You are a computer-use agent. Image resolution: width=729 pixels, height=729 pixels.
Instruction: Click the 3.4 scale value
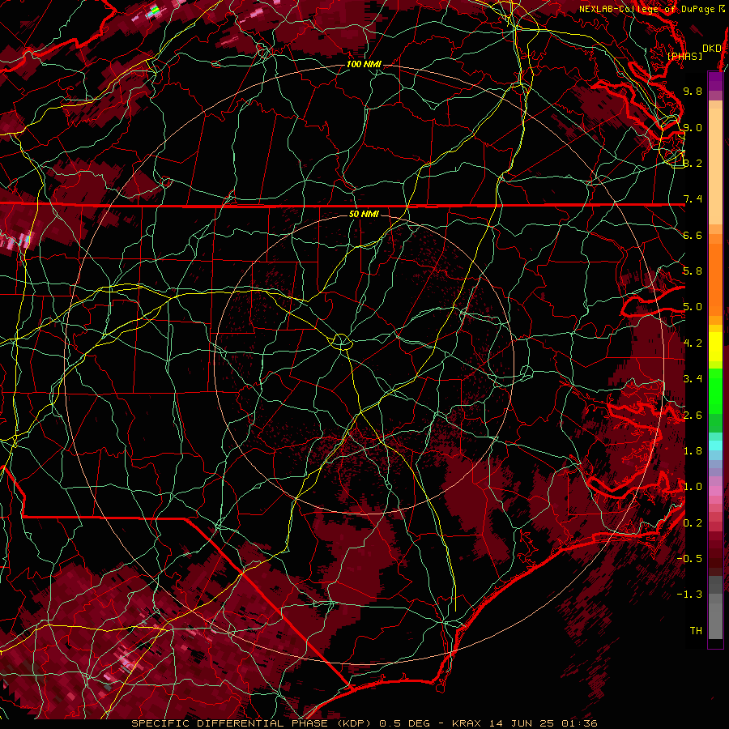tap(693, 379)
